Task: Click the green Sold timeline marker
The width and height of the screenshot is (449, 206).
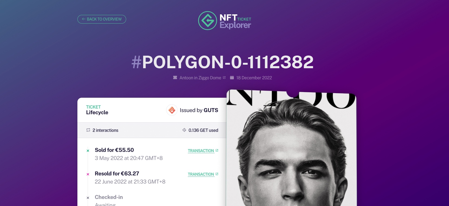Action: pyautogui.click(x=88, y=151)
